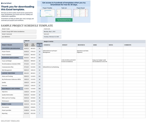Select the PROJECT NOTES header cell
Viewport: 146px width, 122px height.
tap(94, 41)
